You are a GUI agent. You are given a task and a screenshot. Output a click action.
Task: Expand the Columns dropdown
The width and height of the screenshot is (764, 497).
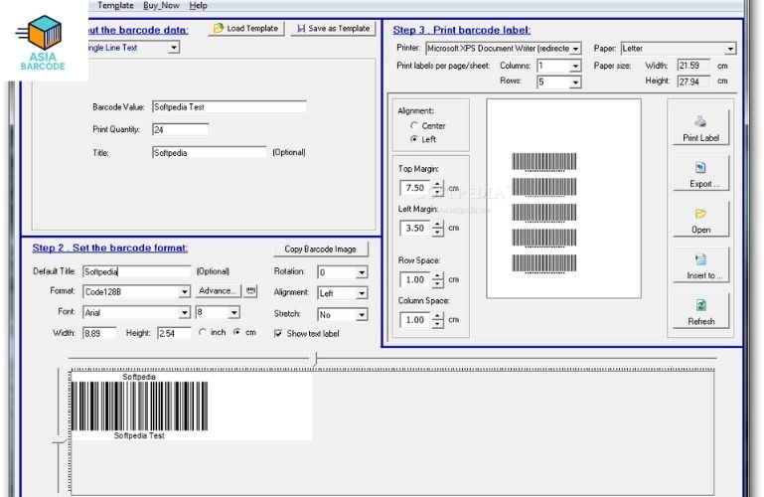575,66
